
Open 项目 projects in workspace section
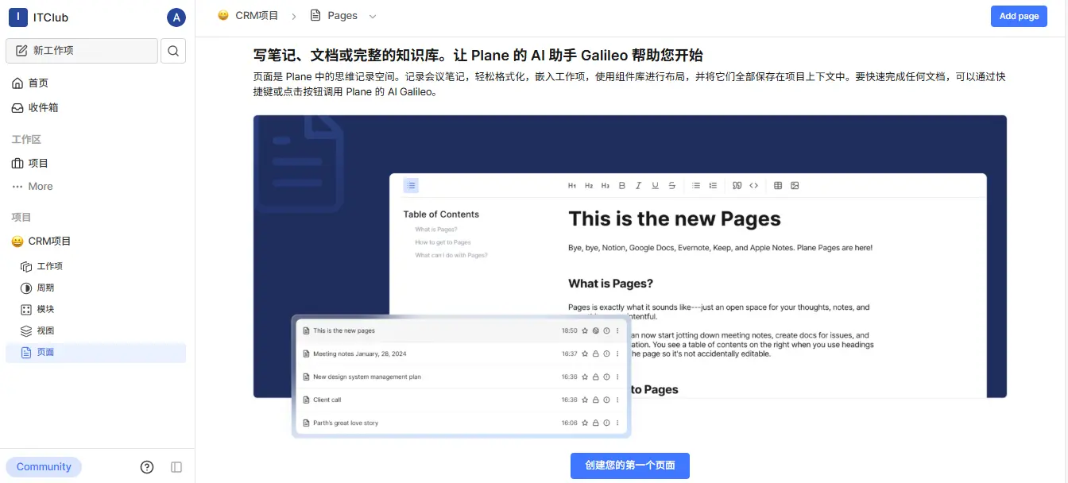38,164
